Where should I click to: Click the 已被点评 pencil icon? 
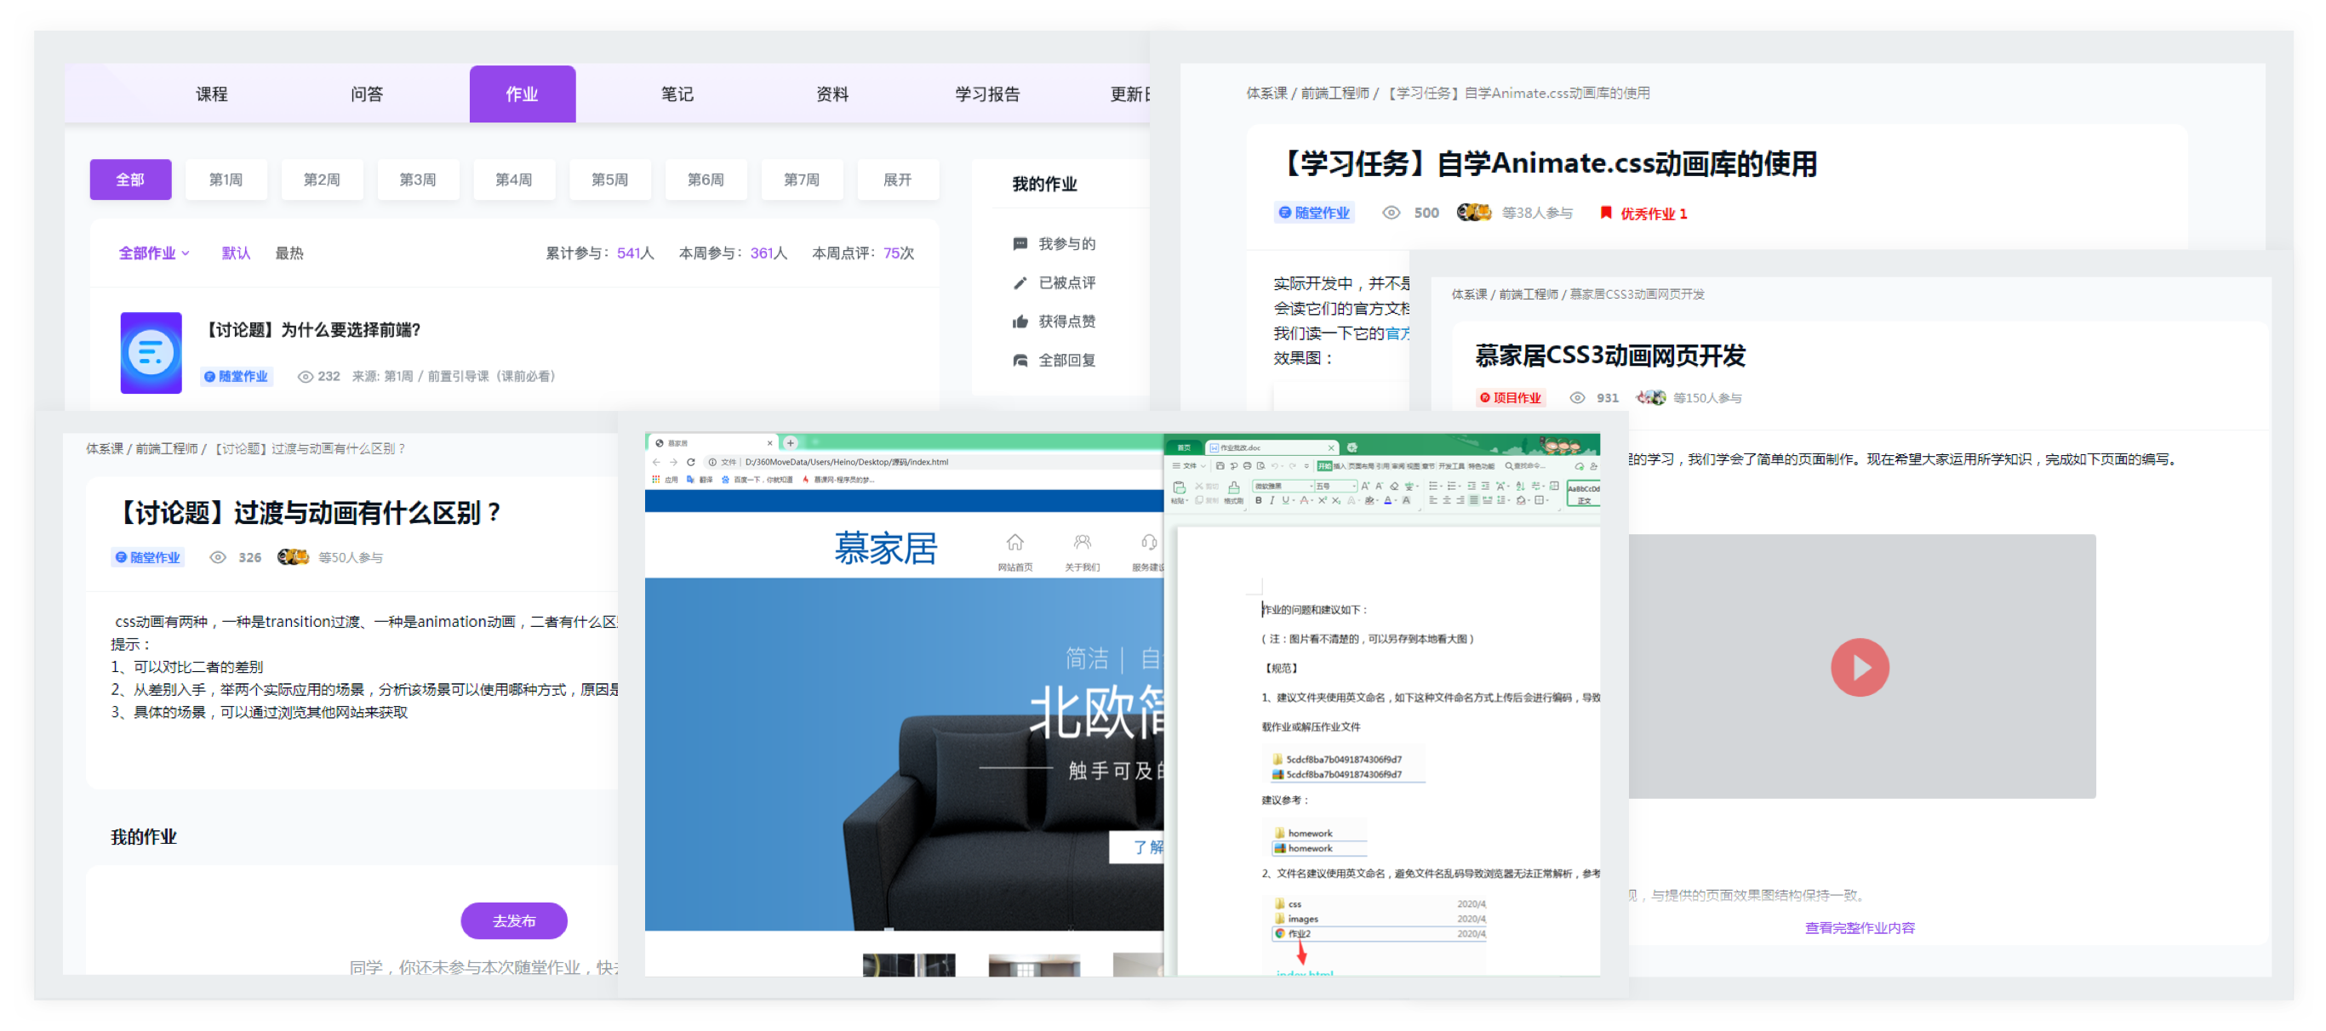[1020, 282]
